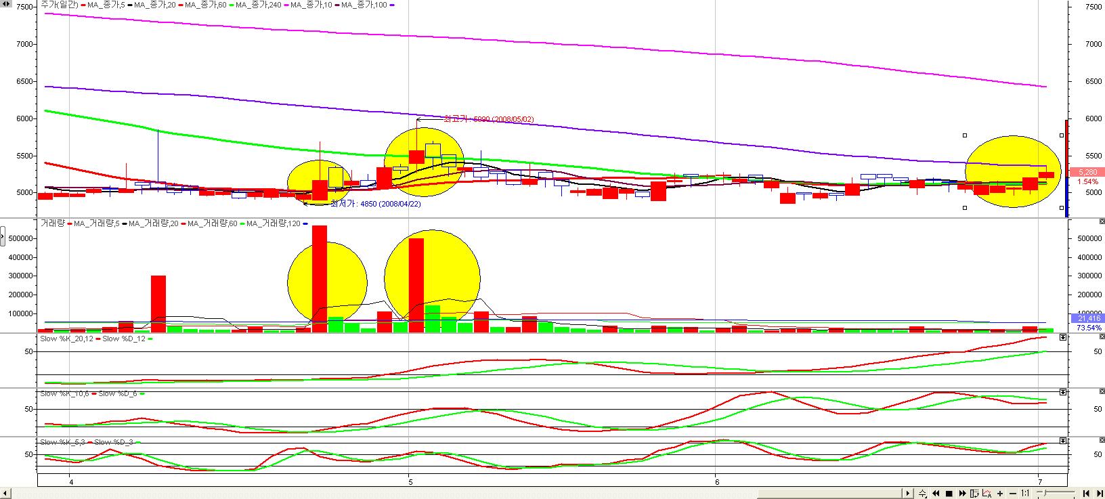Click the month 5 marker on the date axis
Screen dimensions: 1105x499
click(x=410, y=481)
